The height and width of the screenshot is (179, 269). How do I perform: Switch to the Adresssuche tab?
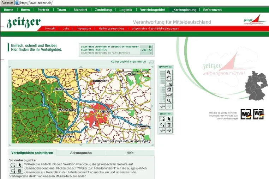tap(81, 153)
